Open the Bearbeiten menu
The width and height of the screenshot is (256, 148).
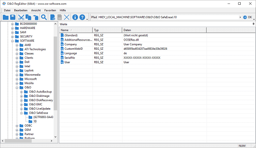tap(21, 10)
